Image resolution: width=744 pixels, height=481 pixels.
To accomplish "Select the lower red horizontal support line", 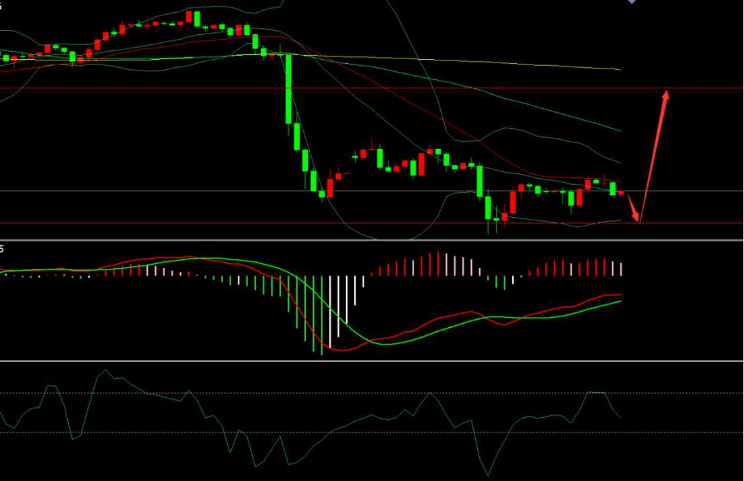I will [372, 223].
